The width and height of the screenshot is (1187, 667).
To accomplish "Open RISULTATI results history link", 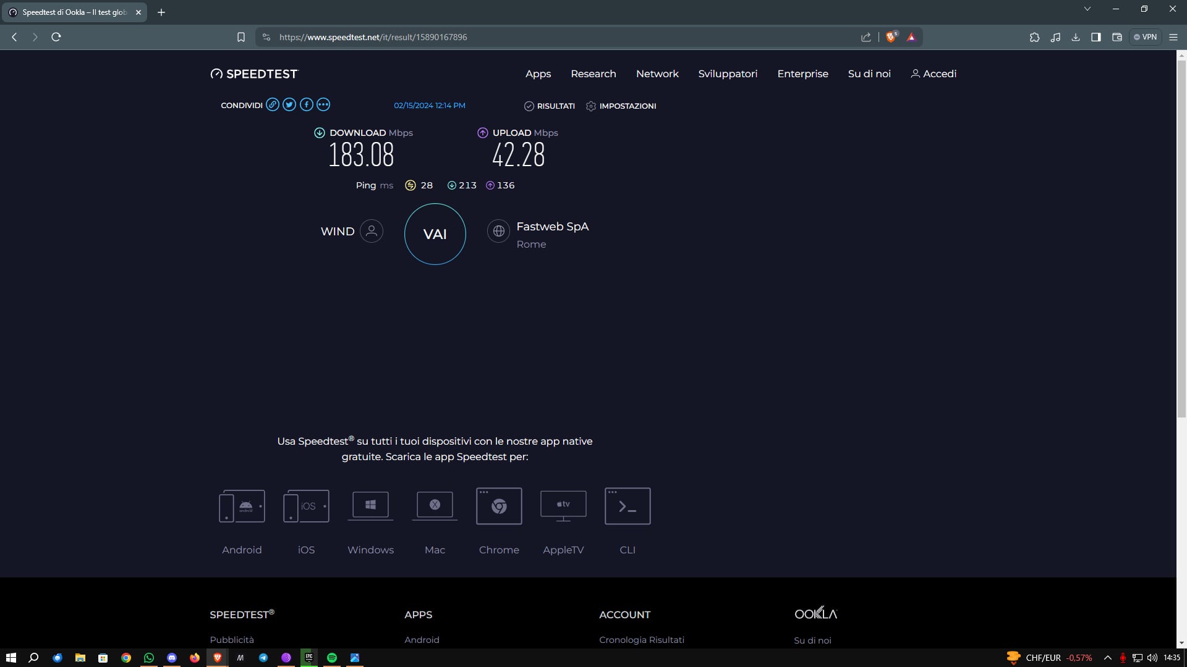I will coord(550,106).
